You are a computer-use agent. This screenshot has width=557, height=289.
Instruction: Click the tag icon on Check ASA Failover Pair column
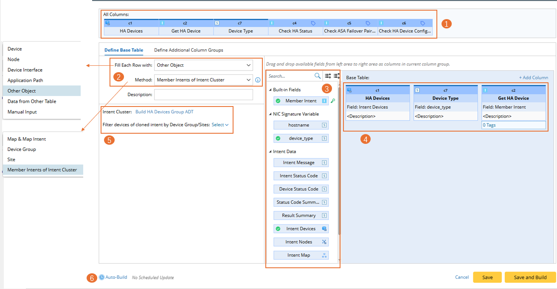tap(368, 23)
